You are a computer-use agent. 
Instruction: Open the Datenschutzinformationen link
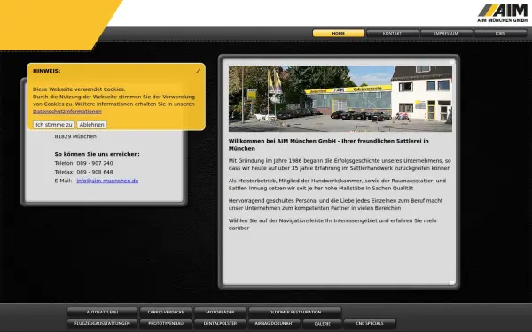click(67, 112)
